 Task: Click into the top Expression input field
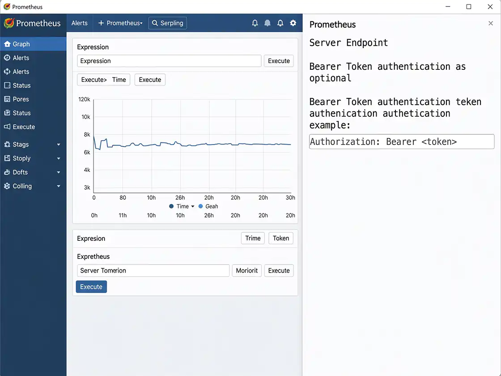(x=170, y=61)
